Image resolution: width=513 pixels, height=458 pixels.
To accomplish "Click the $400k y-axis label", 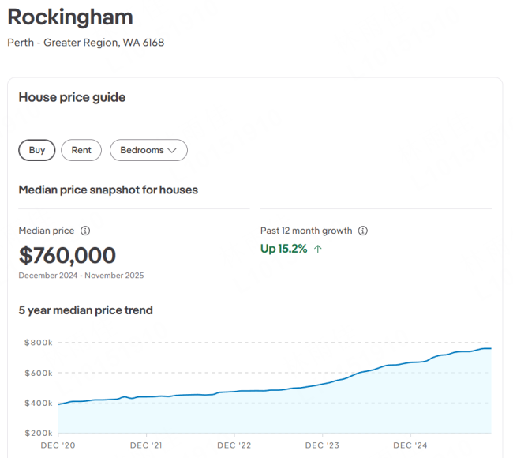I will [x=38, y=404].
